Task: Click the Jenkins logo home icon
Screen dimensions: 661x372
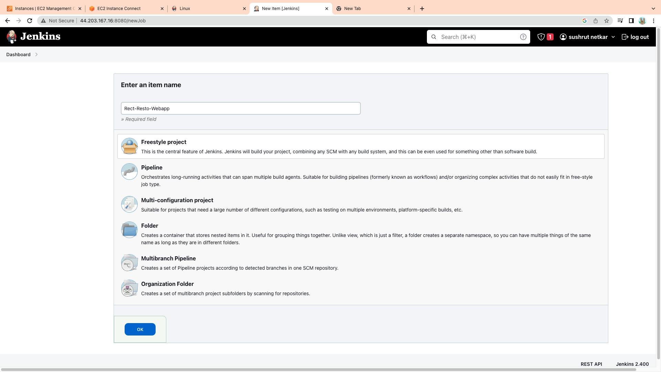Action: point(11,36)
